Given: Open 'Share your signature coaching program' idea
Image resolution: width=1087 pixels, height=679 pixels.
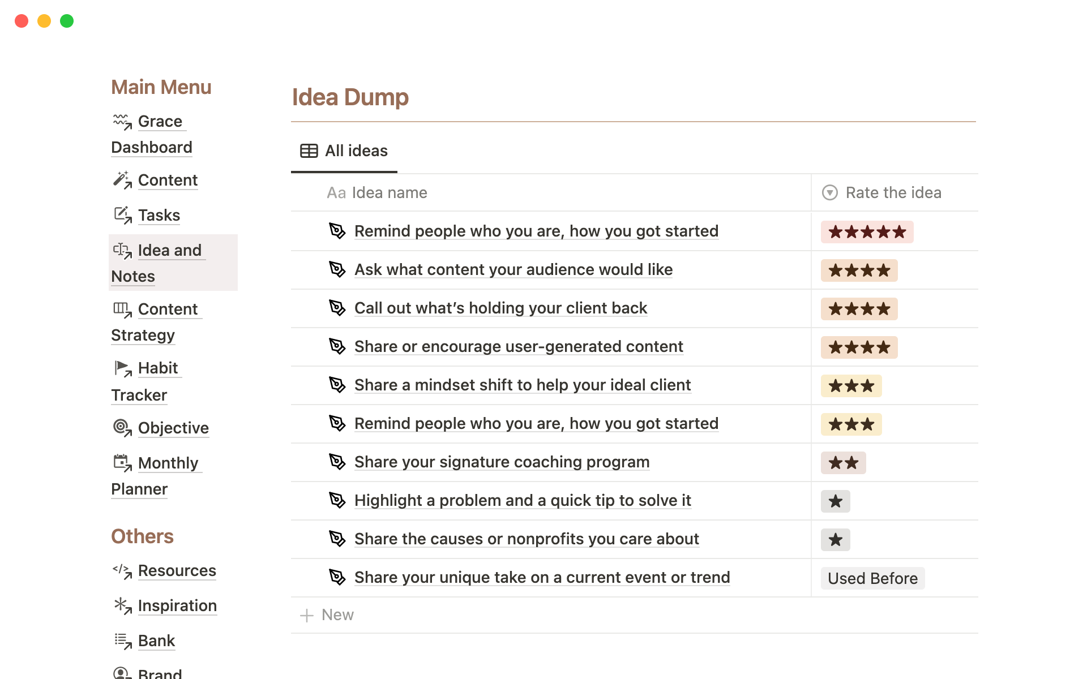Looking at the screenshot, I should (502, 462).
